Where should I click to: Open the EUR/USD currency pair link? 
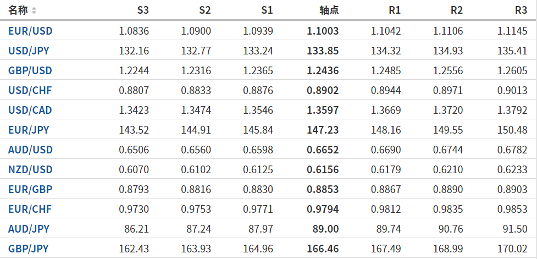click(x=30, y=31)
